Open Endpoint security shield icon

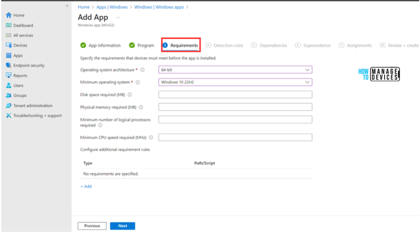[9, 66]
